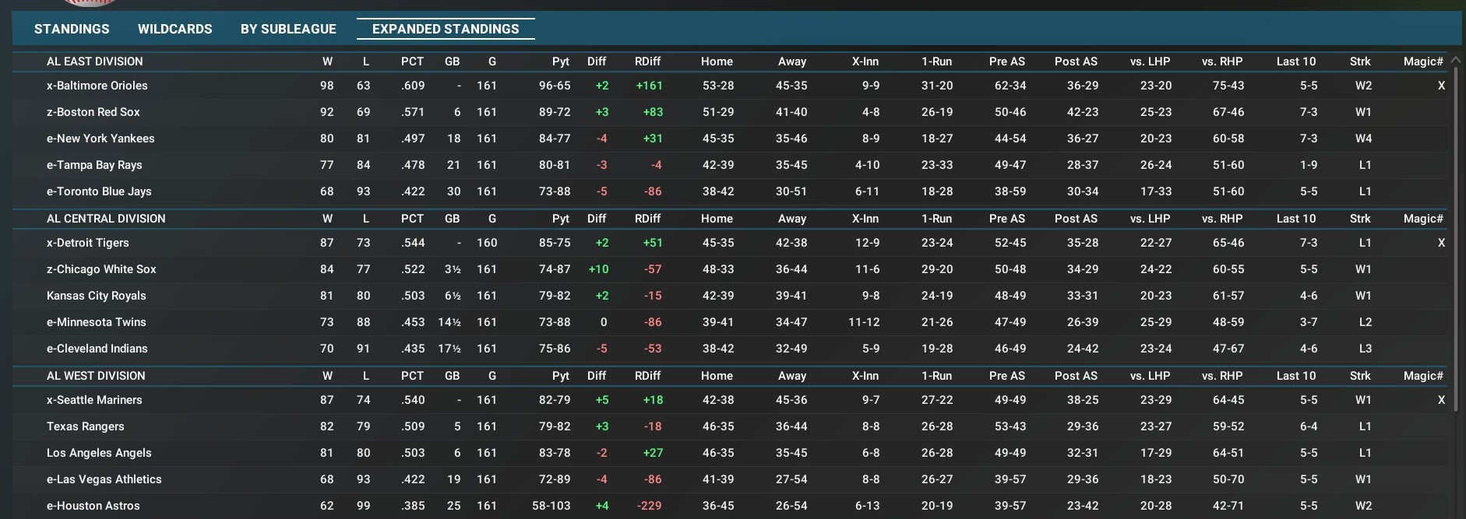Select the Boston Red Sox row
1466x519 pixels.
(x=93, y=112)
